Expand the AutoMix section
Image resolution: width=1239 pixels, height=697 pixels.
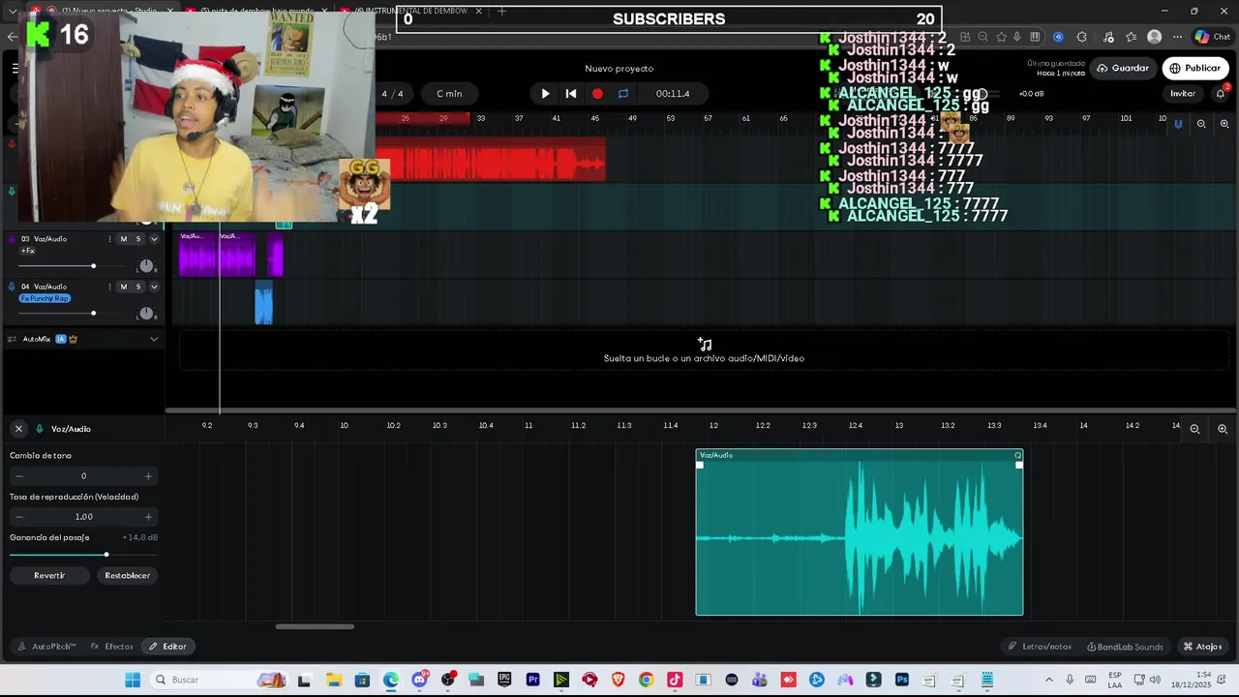pos(154,339)
